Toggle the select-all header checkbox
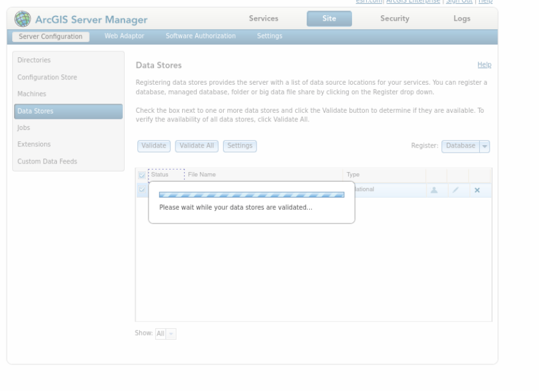 click(142, 175)
